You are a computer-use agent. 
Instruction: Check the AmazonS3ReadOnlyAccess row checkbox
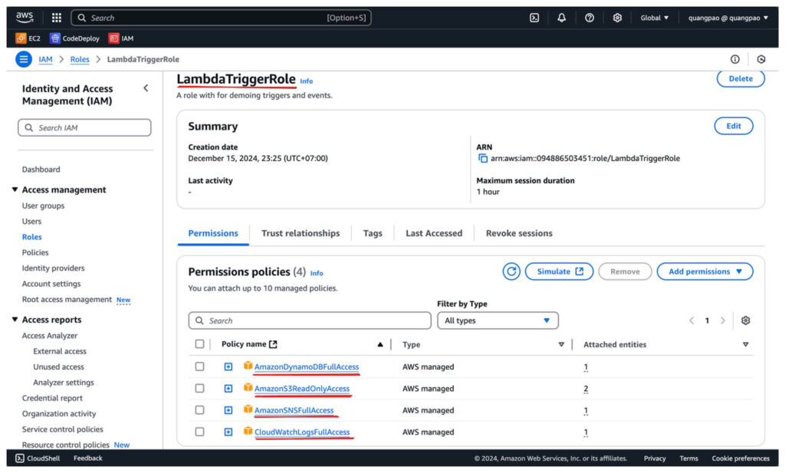[199, 389]
